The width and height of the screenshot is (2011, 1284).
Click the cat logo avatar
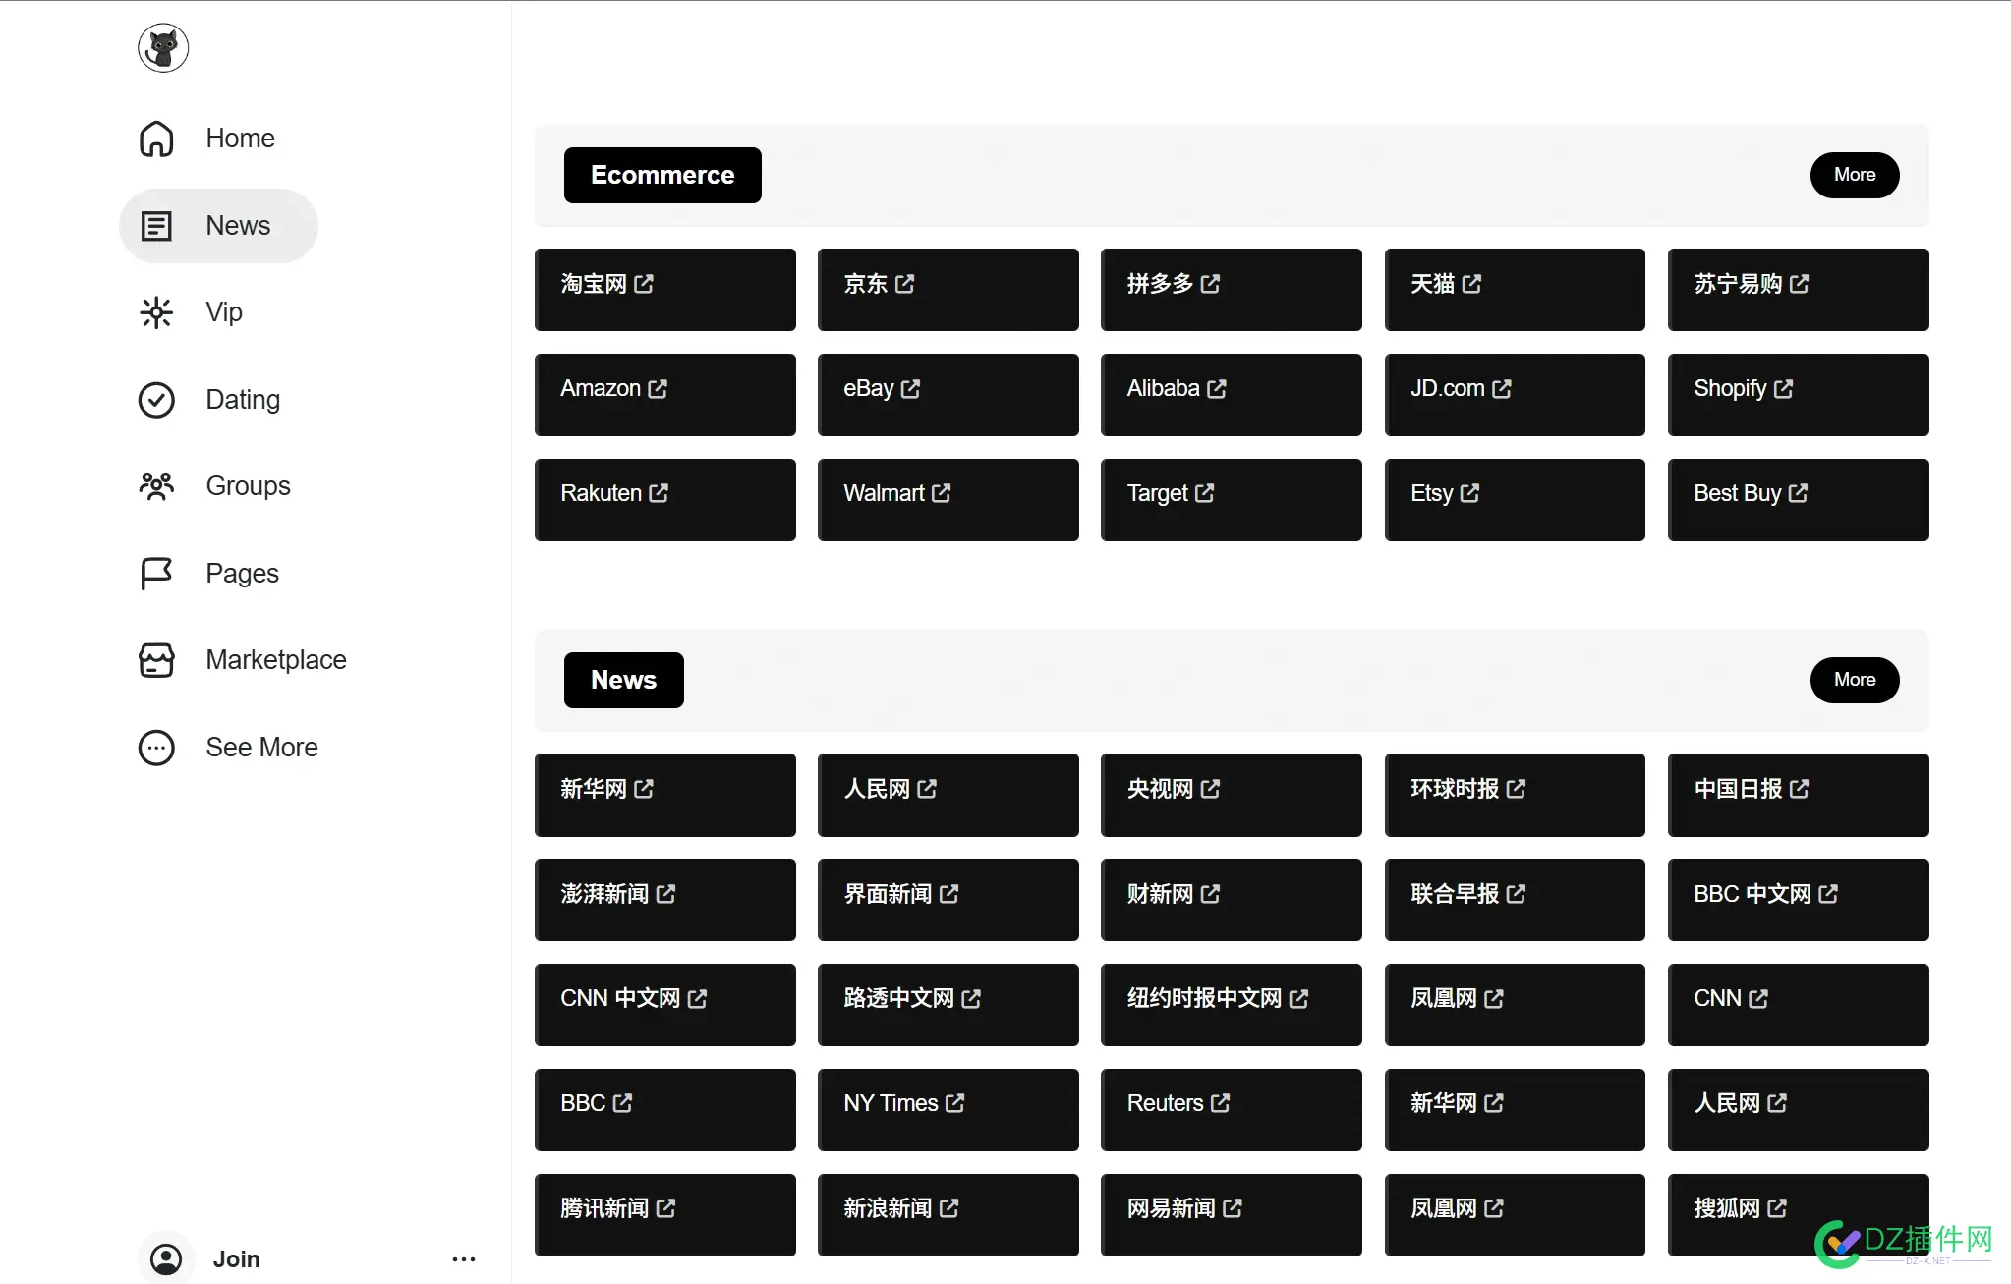click(163, 47)
